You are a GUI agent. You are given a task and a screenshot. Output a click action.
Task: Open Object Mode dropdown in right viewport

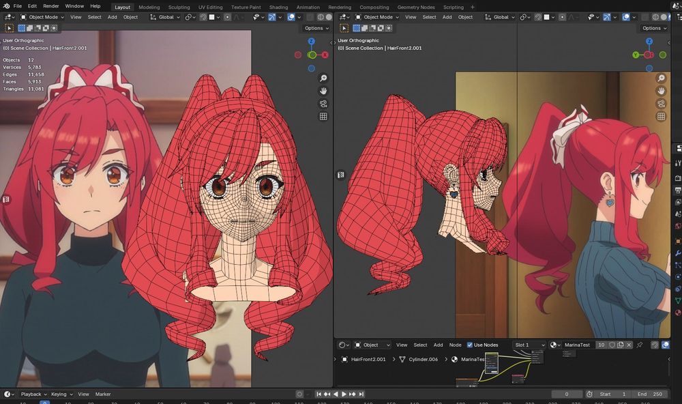point(377,17)
